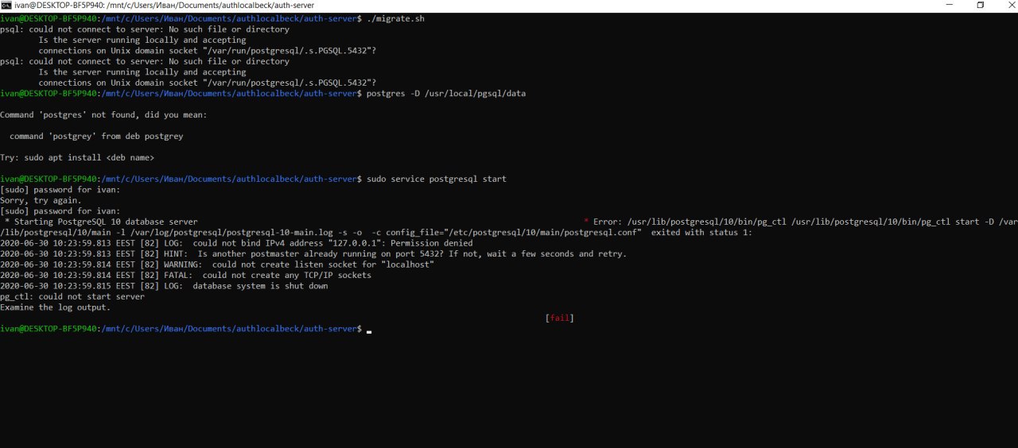Maximize the terminal window

[980, 5]
